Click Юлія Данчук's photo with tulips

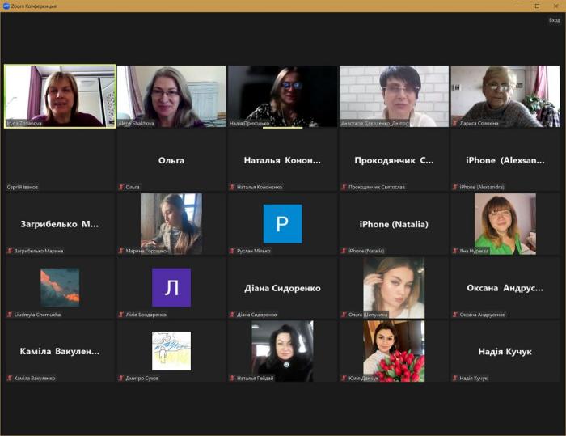point(394,350)
